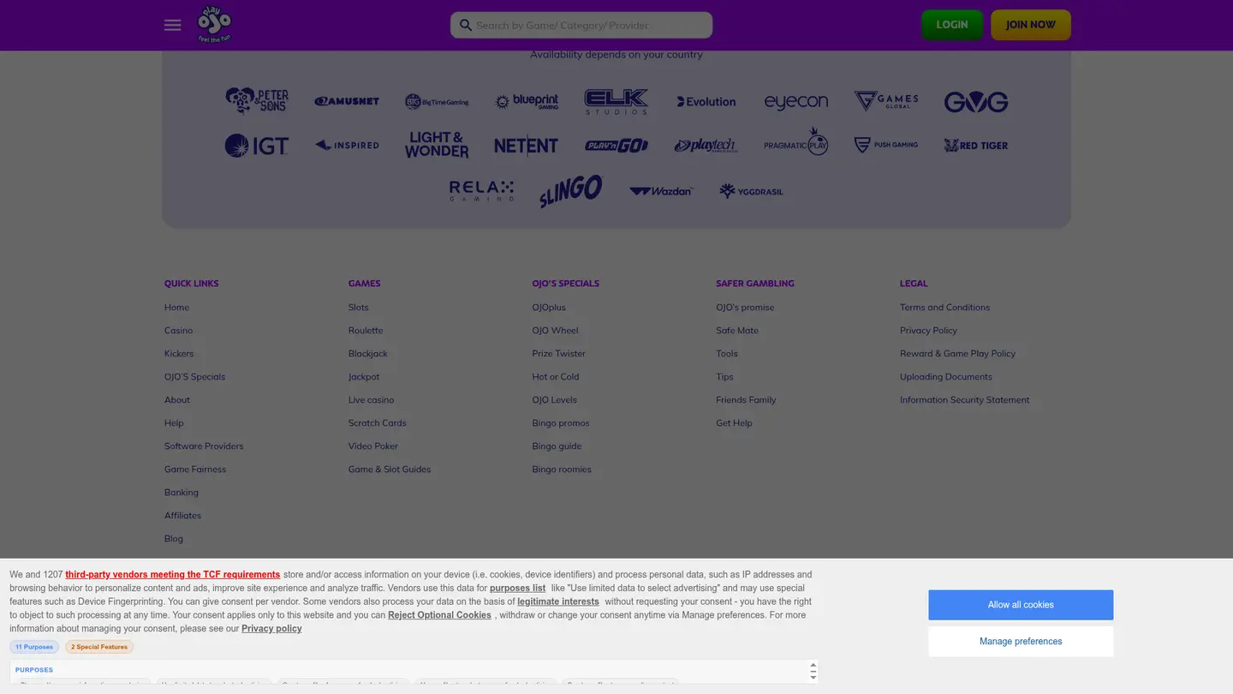Open the Game Fairness link
The height and width of the screenshot is (694, 1233).
click(195, 470)
